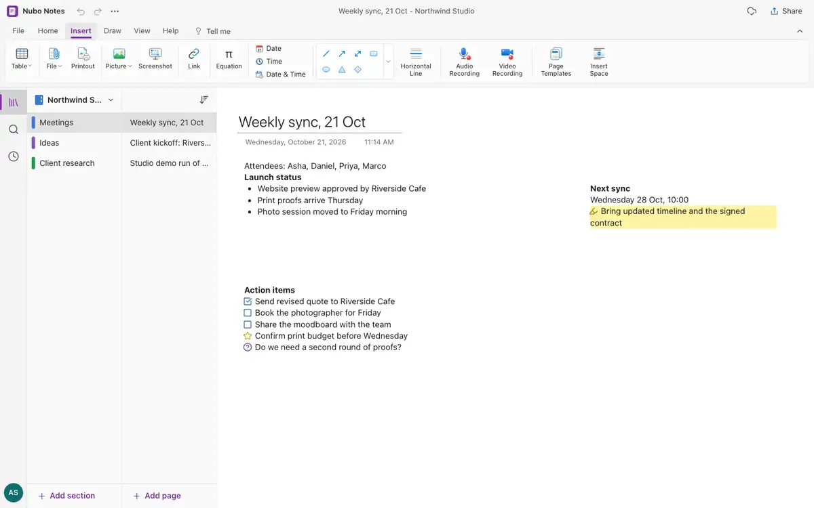Click question tag on second round of proofs
Image resolution: width=814 pixels, height=508 pixels.
pyautogui.click(x=248, y=347)
